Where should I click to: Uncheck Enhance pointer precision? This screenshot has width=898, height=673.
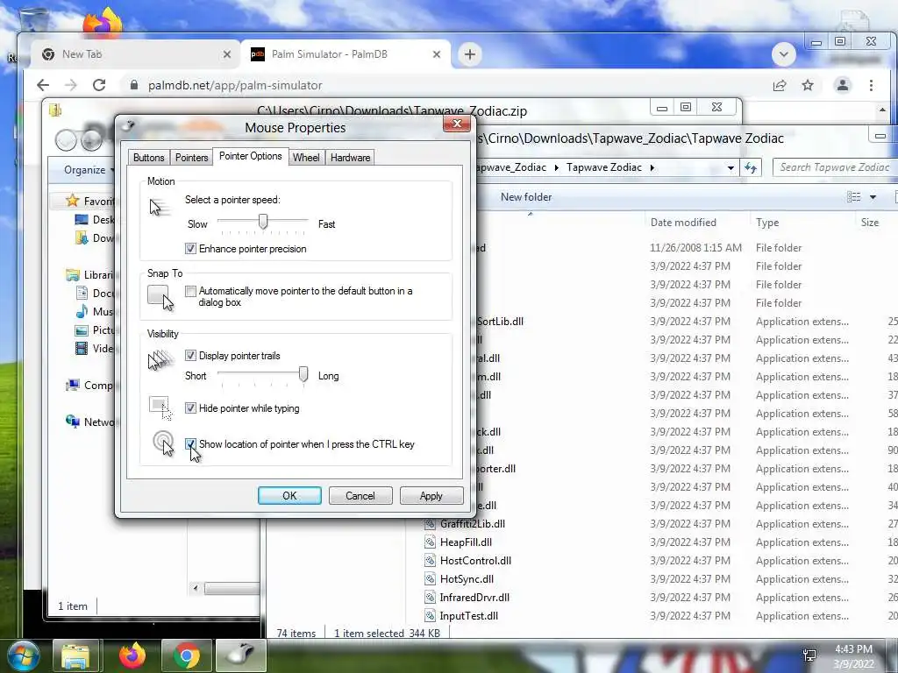coord(190,248)
